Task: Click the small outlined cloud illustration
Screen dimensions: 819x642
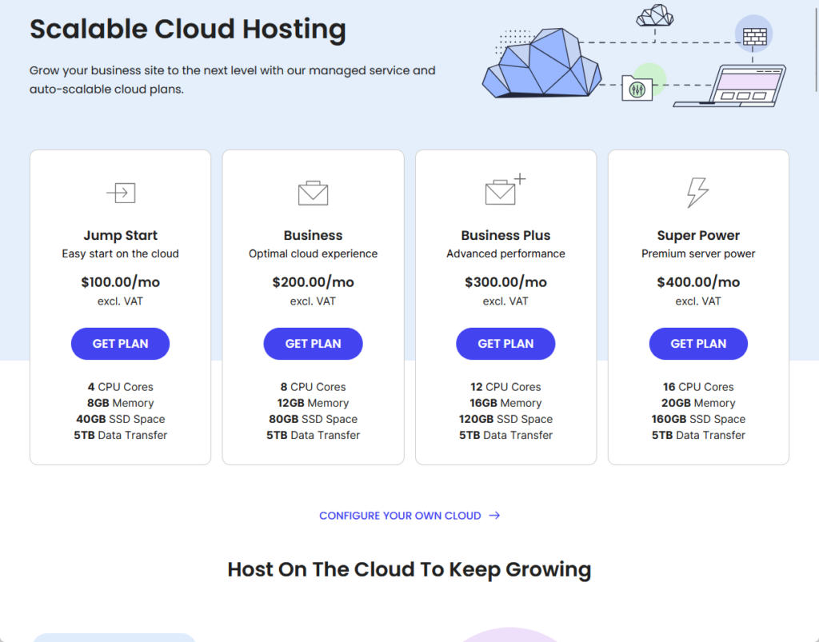Action: pyautogui.click(x=654, y=15)
